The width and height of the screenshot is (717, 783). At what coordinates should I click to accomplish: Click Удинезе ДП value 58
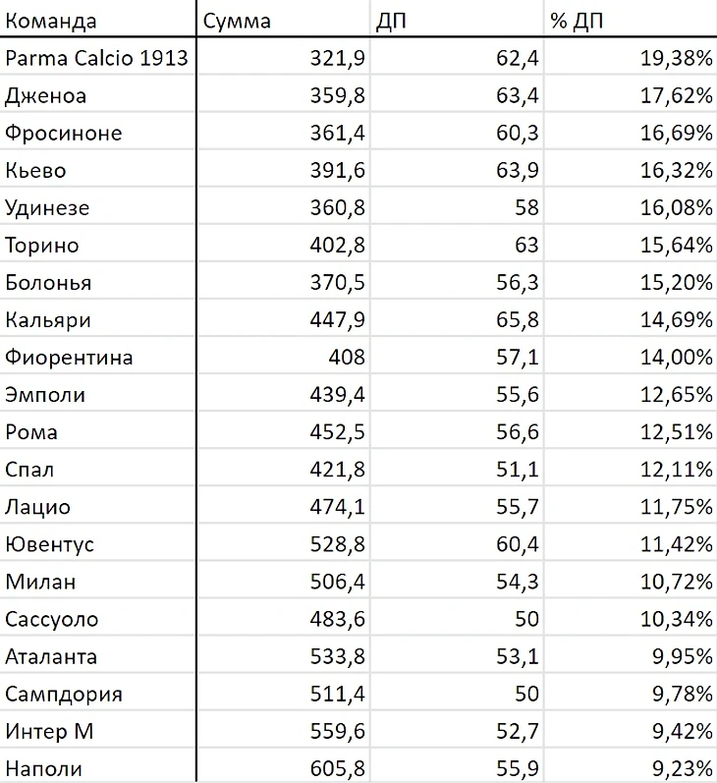457,207
